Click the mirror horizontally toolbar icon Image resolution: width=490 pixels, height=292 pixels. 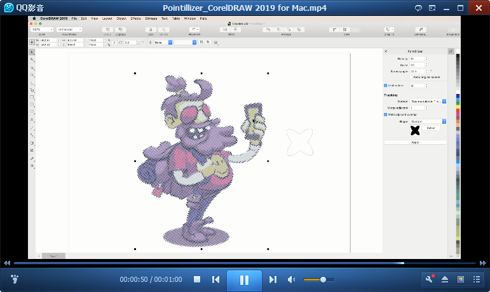[x=225, y=29]
